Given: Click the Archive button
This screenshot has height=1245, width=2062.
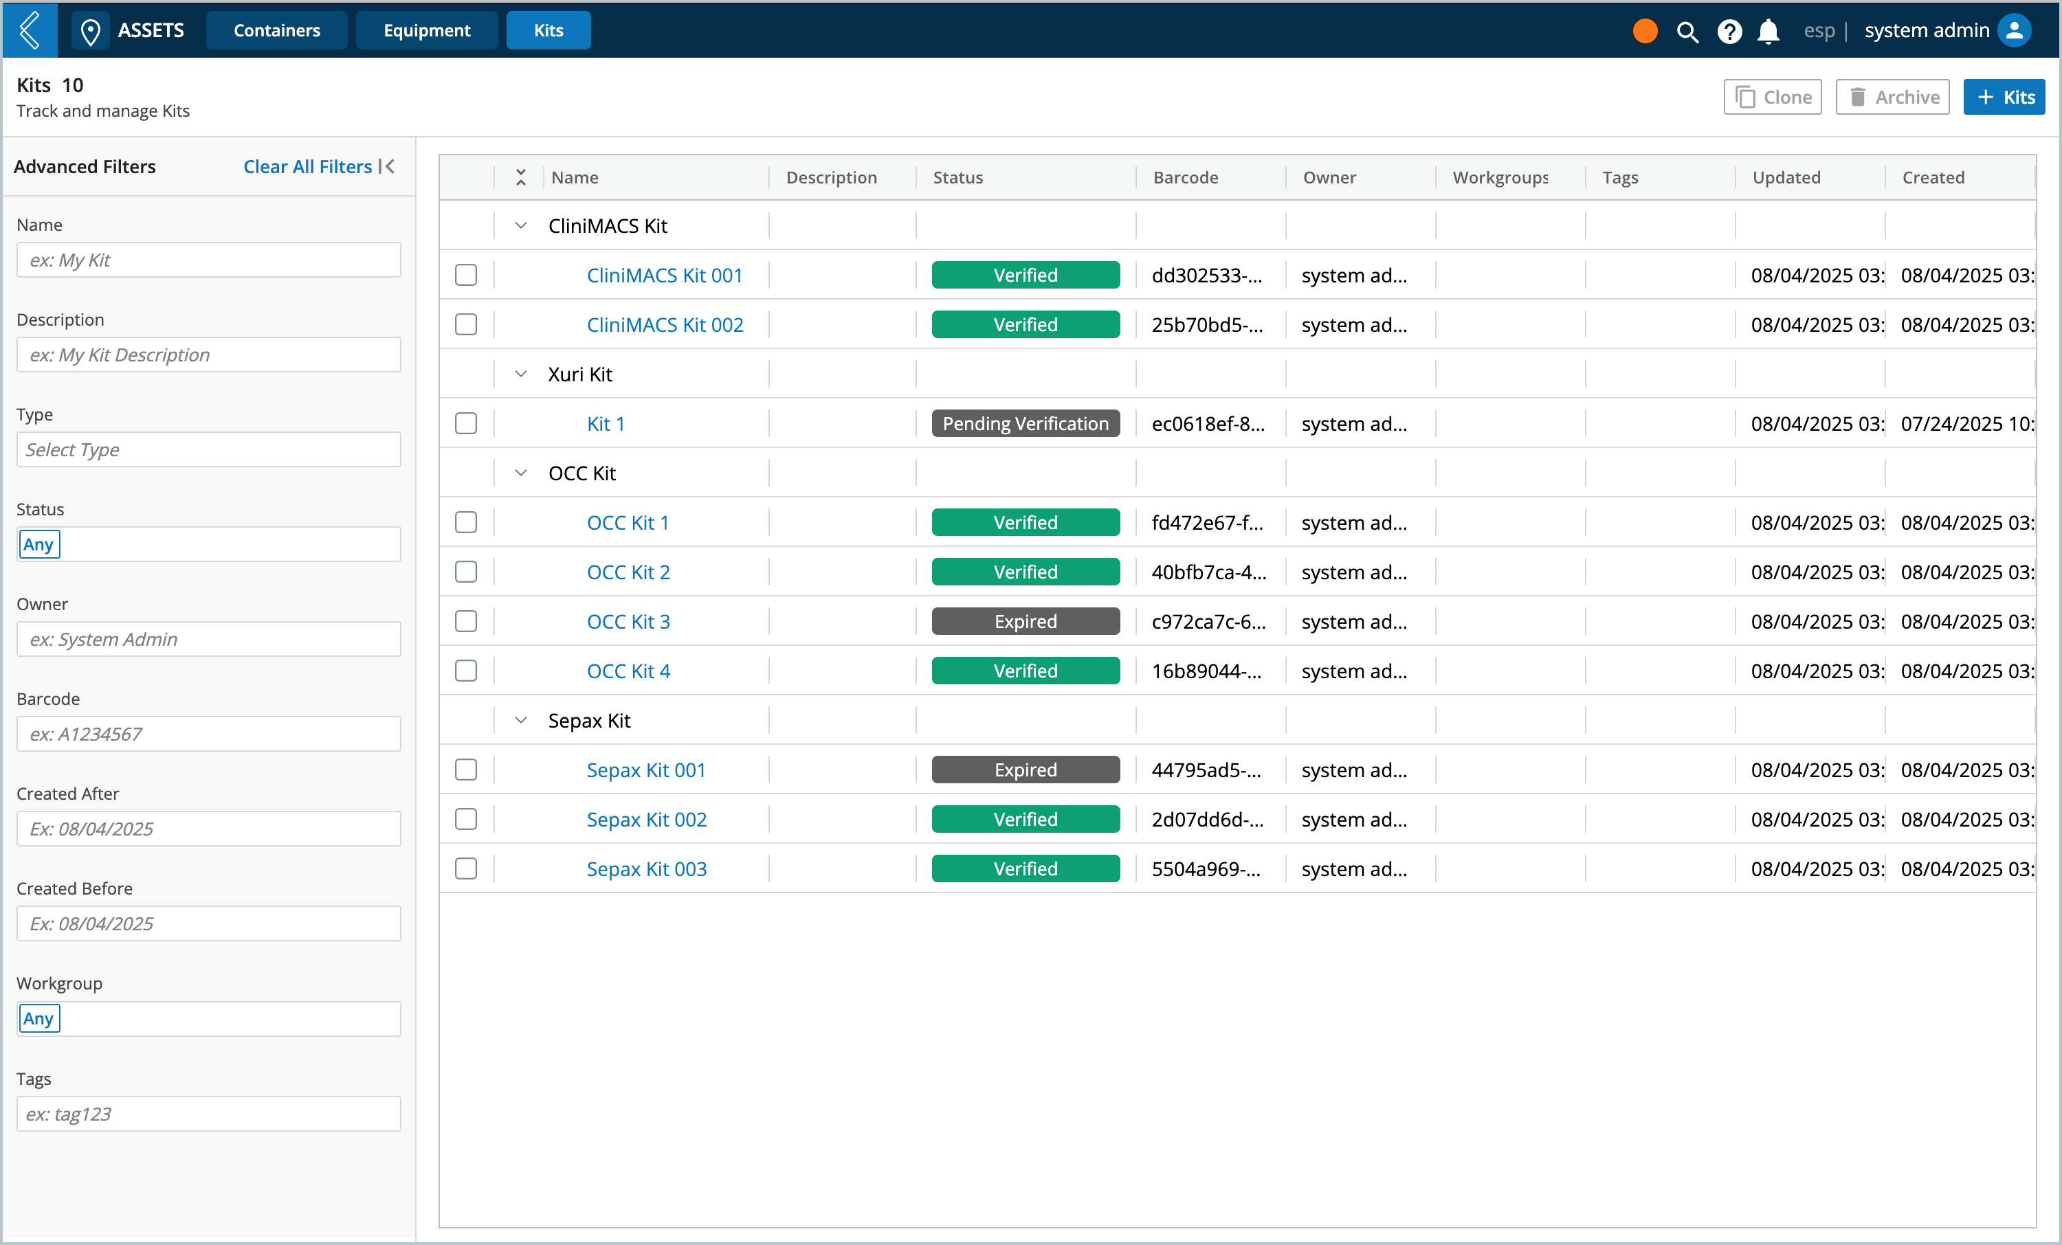Looking at the screenshot, I should (1892, 97).
